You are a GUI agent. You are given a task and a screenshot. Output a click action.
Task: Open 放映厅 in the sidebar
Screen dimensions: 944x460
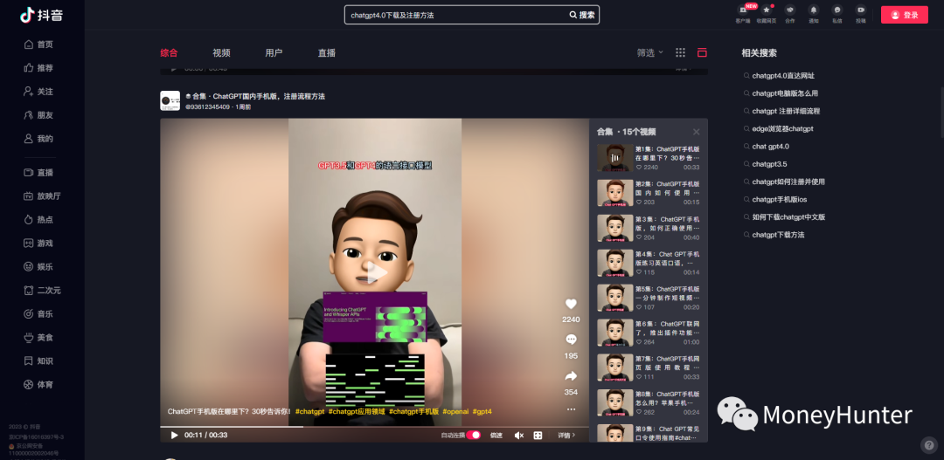click(x=42, y=196)
